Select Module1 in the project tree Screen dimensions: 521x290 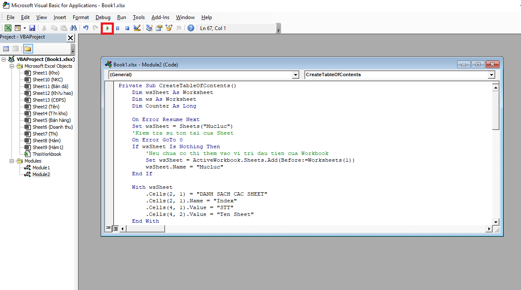[41, 168]
